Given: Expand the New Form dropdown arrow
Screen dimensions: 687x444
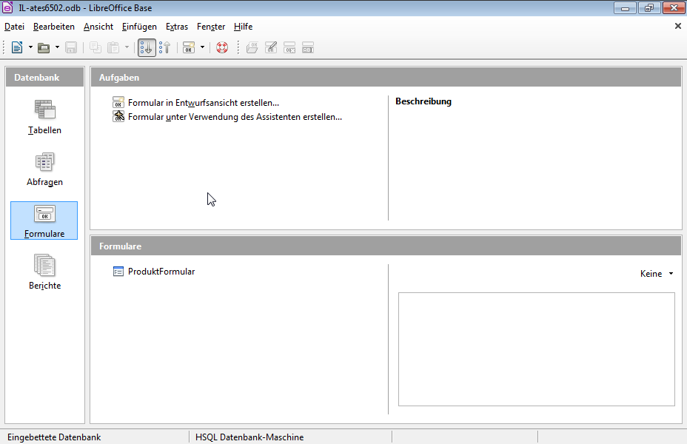Looking at the screenshot, I should pos(202,47).
